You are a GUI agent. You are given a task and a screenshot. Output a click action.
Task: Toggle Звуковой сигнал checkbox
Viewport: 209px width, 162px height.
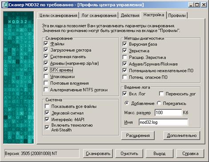click(x=47, y=113)
